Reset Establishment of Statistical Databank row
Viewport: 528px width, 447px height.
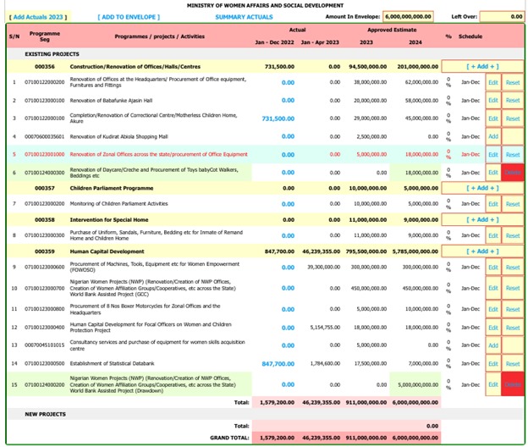click(513, 364)
